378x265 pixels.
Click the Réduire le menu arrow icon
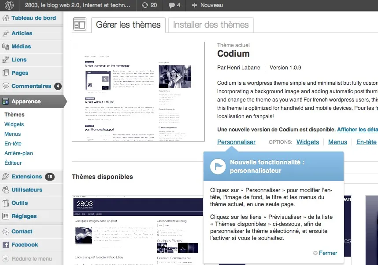(6, 259)
